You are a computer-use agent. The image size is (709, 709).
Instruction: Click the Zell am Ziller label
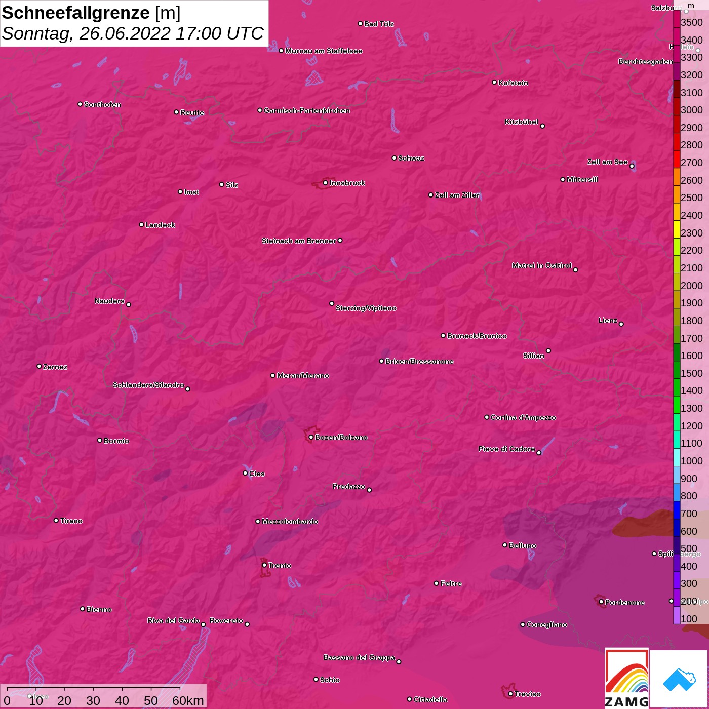[457, 195]
